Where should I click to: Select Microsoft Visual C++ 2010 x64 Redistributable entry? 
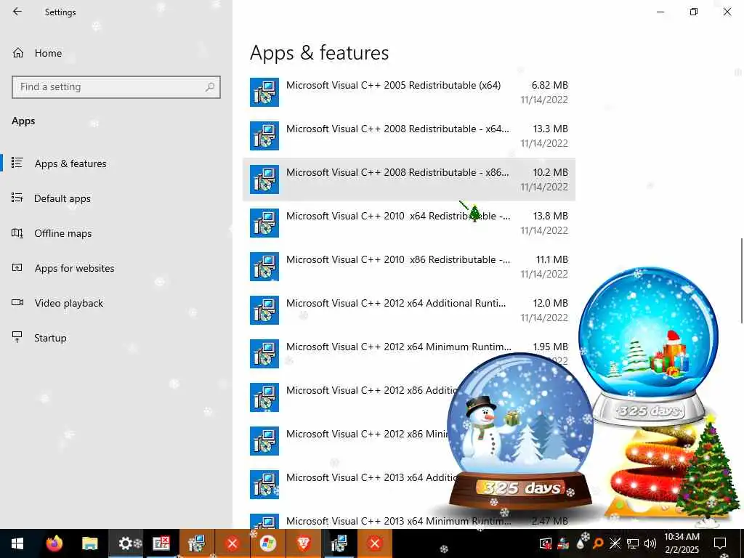[408, 223]
